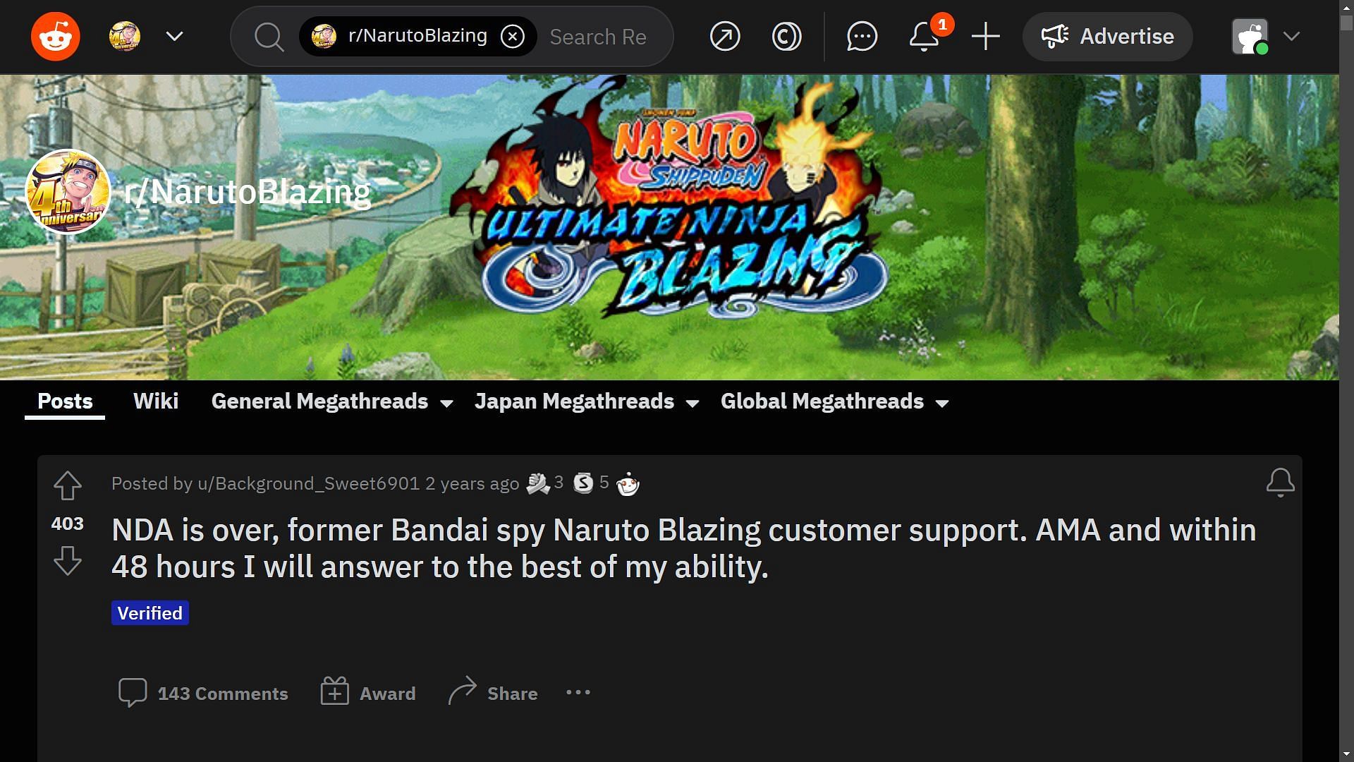The width and height of the screenshot is (1354, 762).
Task: Remove r/NarutoBlazing search filter
Action: [x=513, y=36]
